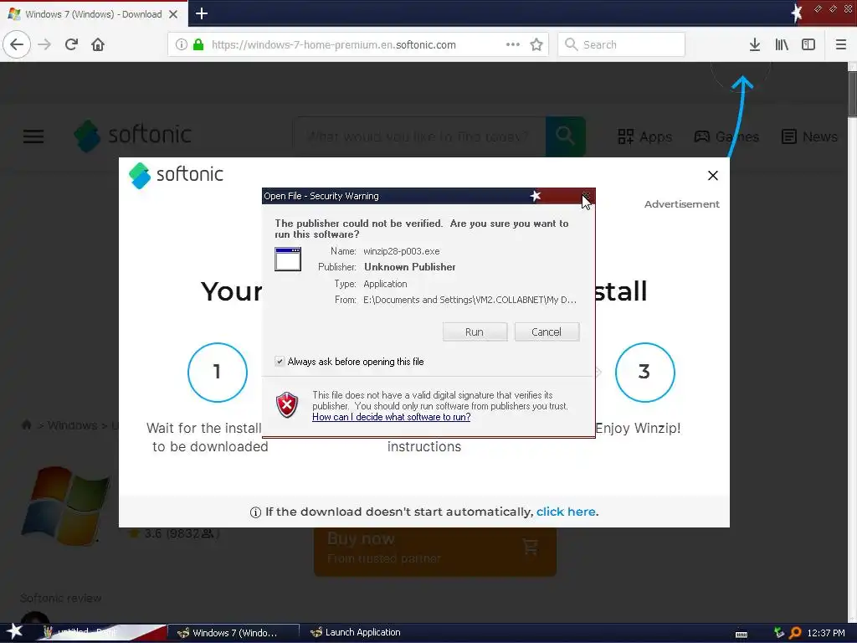Click the step 3 circle
This screenshot has height=643, width=857.
(x=645, y=373)
